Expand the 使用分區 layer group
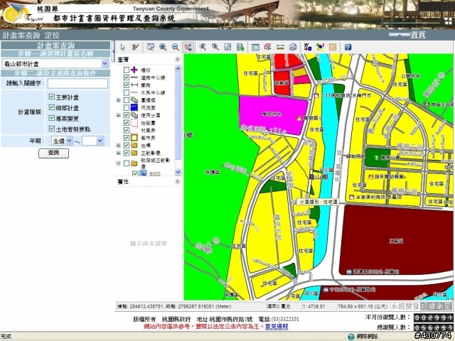The image size is (455, 341). [x=119, y=115]
